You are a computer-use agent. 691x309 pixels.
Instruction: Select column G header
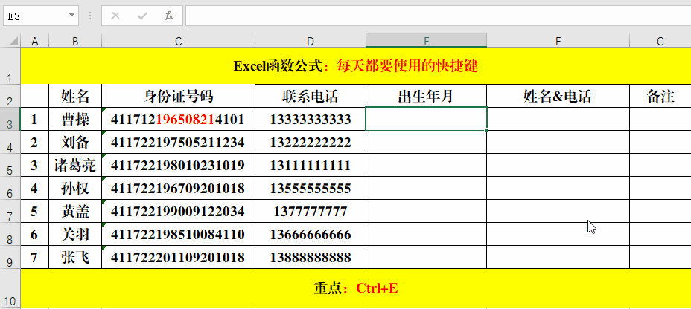coord(660,42)
